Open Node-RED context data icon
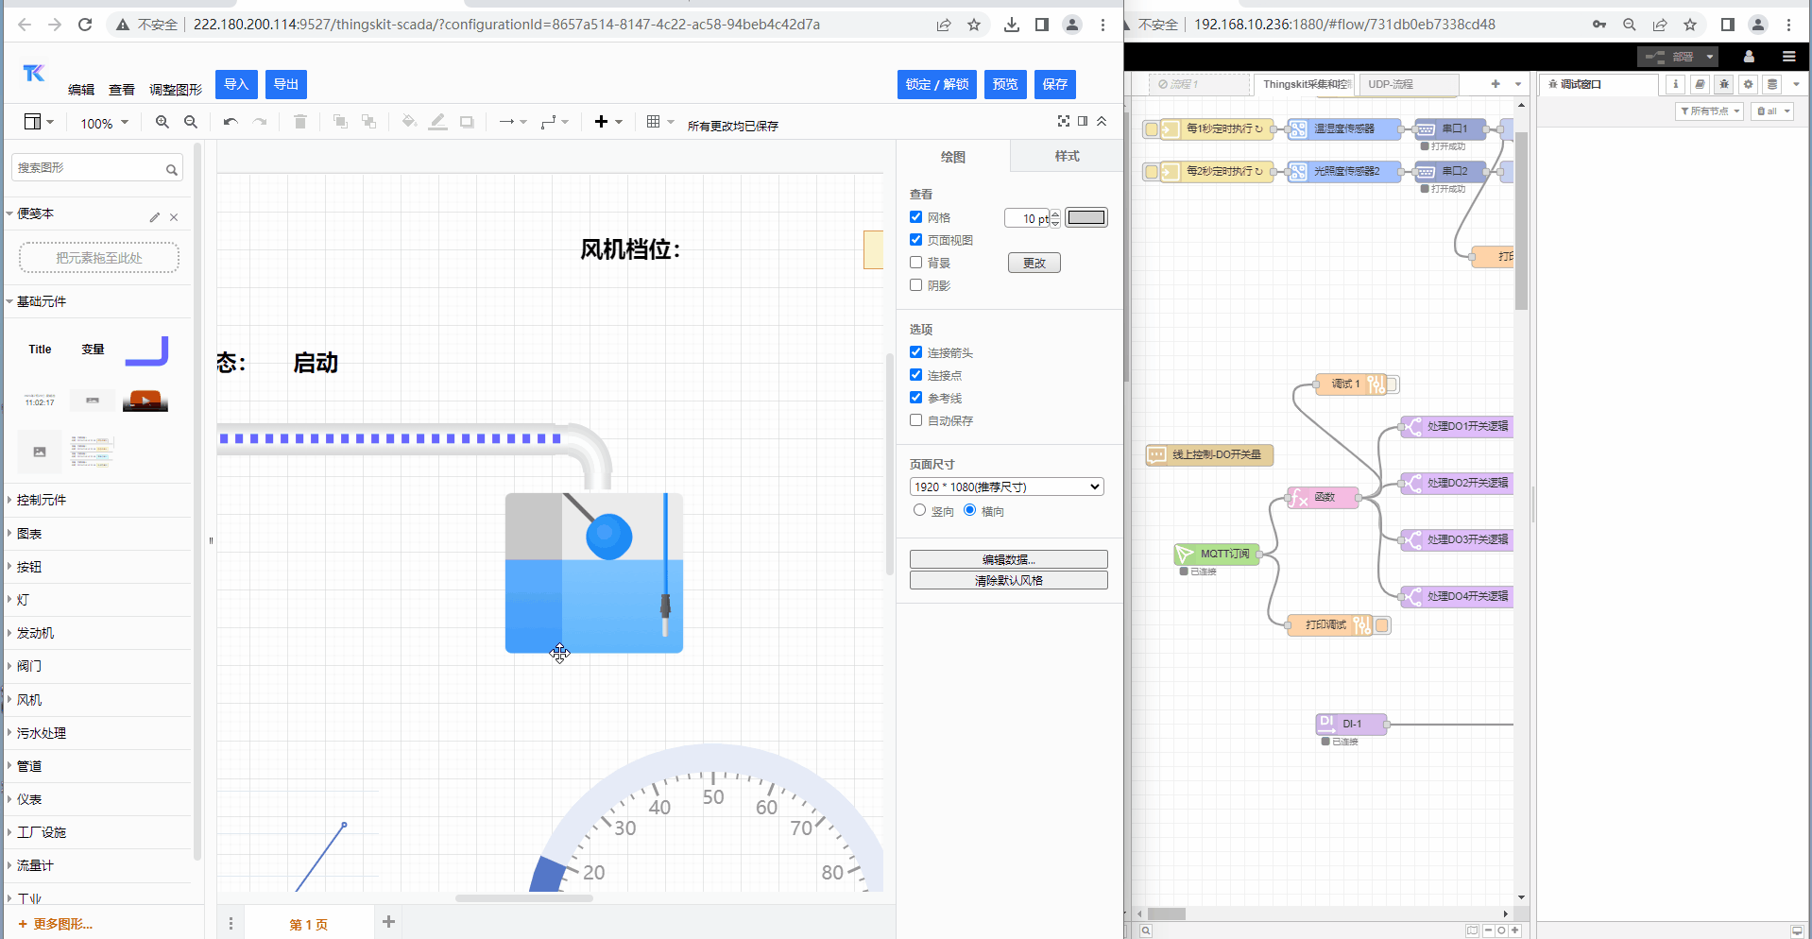This screenshot has height=939, width=1812. click(1772, 84)
